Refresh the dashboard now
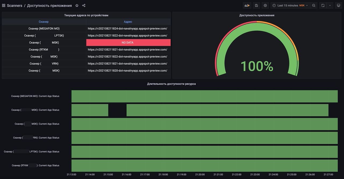Image resolution: width=344 pixels, height=179 pixels. click(323, 5)
